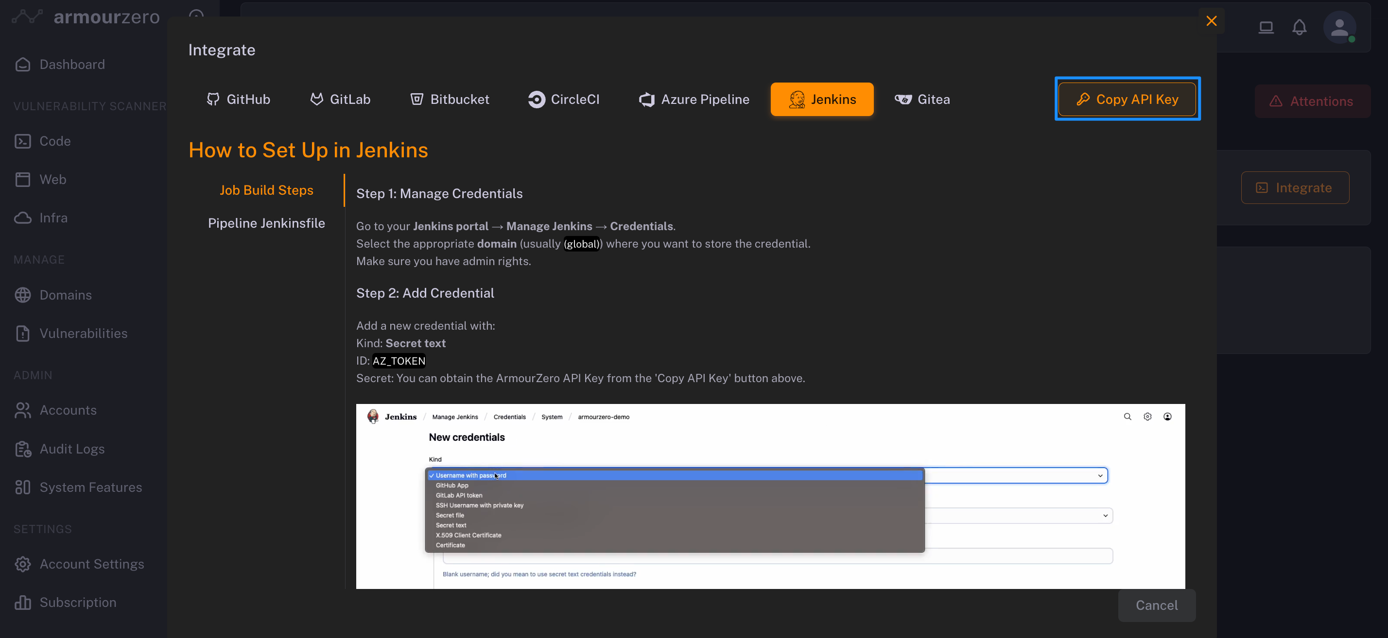Open the Vulnerabilities sidebar item

83,334
